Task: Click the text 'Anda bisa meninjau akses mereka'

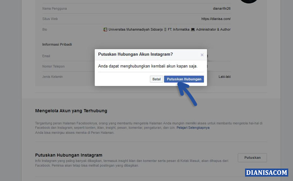Action: [75, 133]
